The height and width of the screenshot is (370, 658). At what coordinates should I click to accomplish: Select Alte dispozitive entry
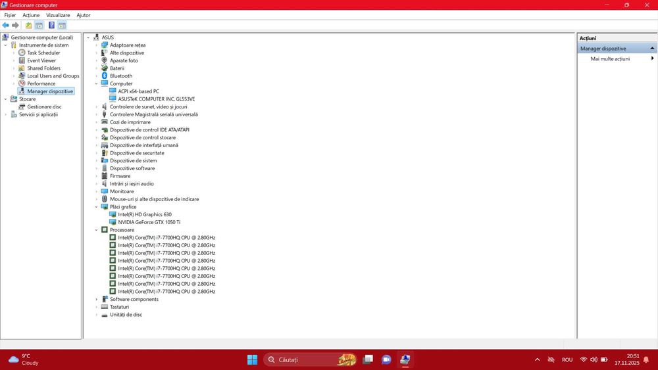(x=127, y=53)
